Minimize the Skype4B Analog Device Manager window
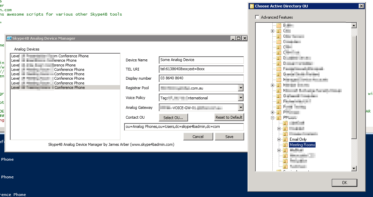The image size is (373, 197). (233, 38)
